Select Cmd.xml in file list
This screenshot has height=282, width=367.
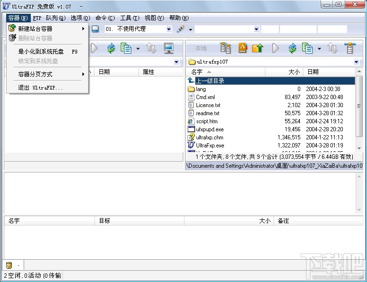click(x=271, y=97)
